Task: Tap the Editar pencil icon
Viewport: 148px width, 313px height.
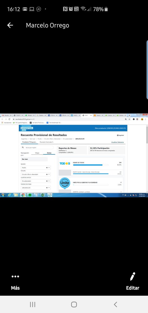Action: tap(133, 277)
